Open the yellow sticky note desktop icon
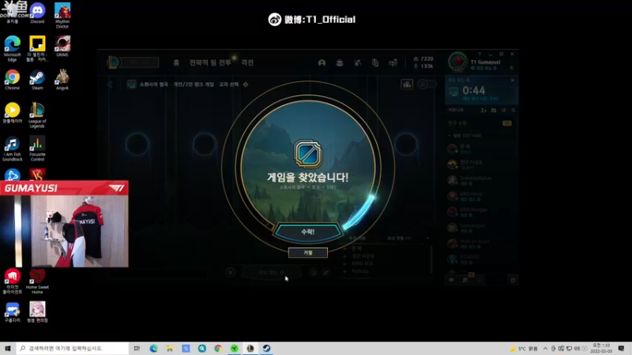This screenshot has height=355, width=632. (x=37, y=49)
